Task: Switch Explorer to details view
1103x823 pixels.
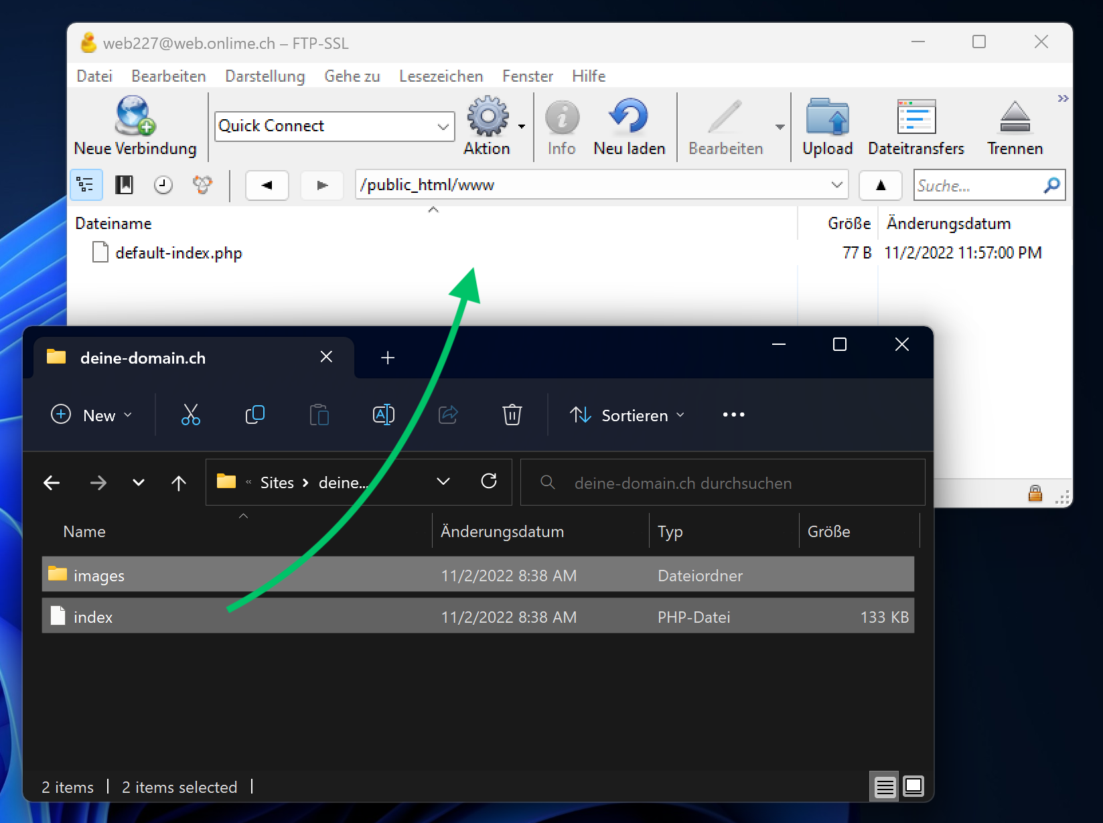Action: [885, 786]
